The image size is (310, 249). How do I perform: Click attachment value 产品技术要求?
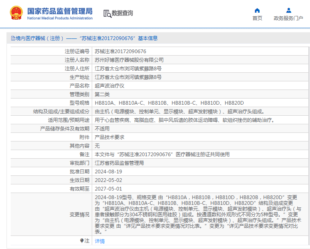[x=109, y=137]
